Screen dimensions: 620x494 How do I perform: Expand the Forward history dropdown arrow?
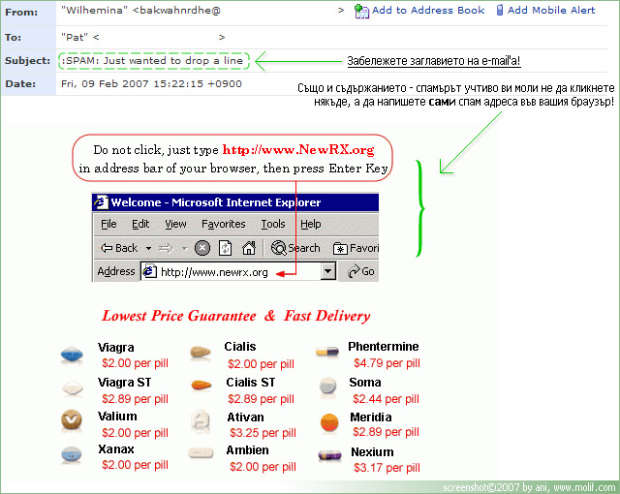coord(184,249)
